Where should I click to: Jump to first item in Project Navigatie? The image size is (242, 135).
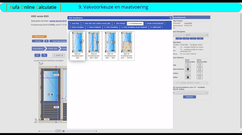tap(179, 38)
